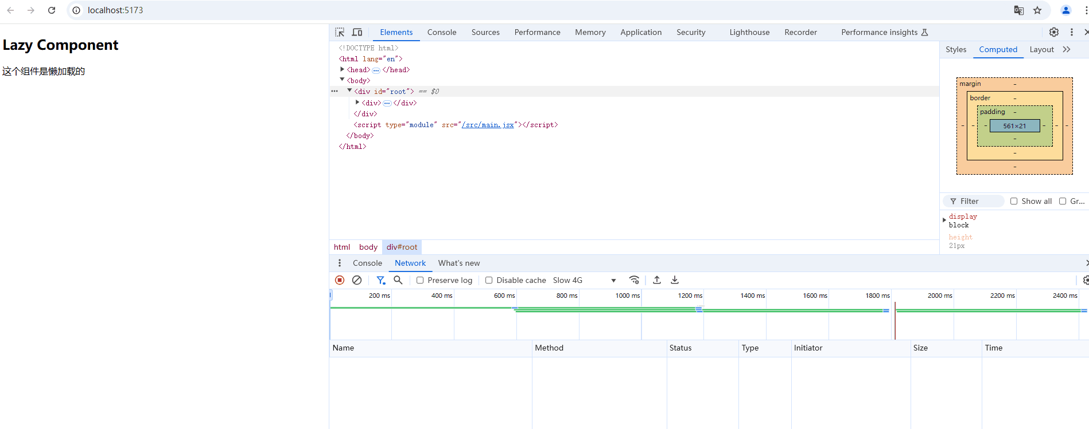
Task: Enable Disable cache checkbox
Action: (489, 280)
